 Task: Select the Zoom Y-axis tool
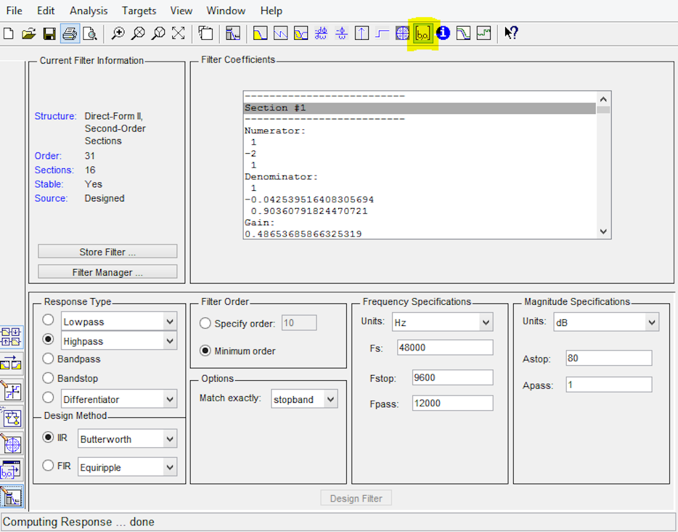(x=158, y=33)
